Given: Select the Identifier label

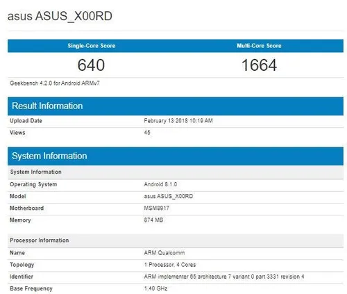Looking at the screenshot, I should pyautogui.click(x=22, y=277).
